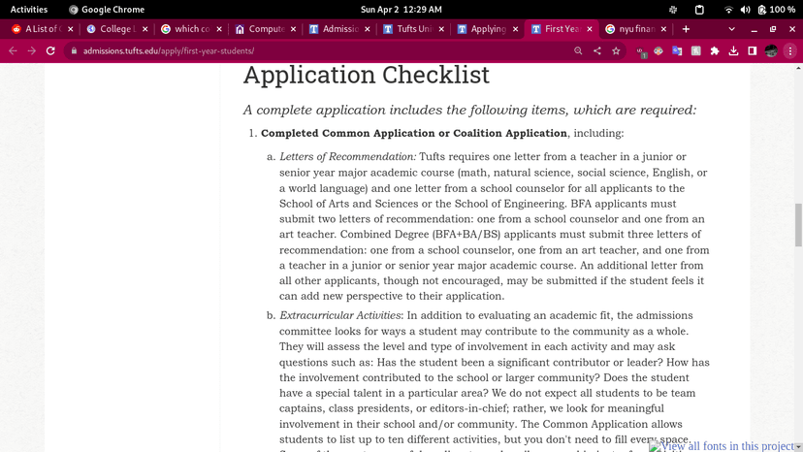Open the Chrome three-dot menu
The width and height of the screenshot is (803, 452).
tap(791, 50)
